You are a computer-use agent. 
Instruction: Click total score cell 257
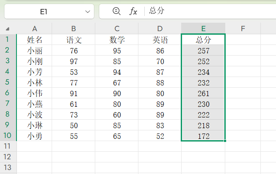(203, 51)
